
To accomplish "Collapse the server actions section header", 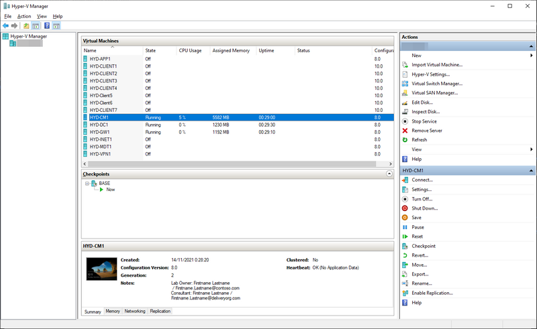I will 531,46.
